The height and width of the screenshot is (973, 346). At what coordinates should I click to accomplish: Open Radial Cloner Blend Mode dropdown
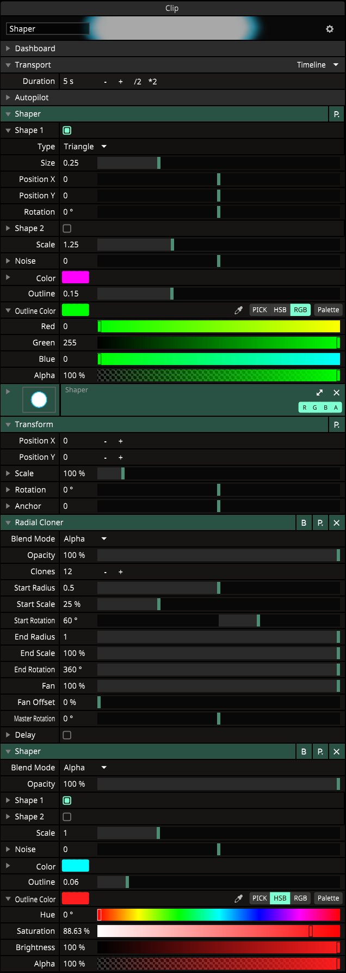click(85, 539)
